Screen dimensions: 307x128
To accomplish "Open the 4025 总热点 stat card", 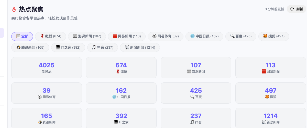I will click(x=47, y=68).
